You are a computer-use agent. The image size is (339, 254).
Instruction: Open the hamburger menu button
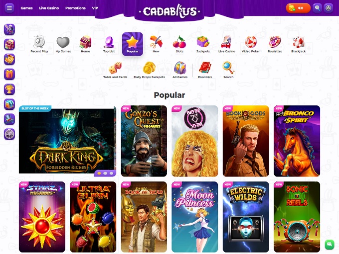click(x=9, y=8)
